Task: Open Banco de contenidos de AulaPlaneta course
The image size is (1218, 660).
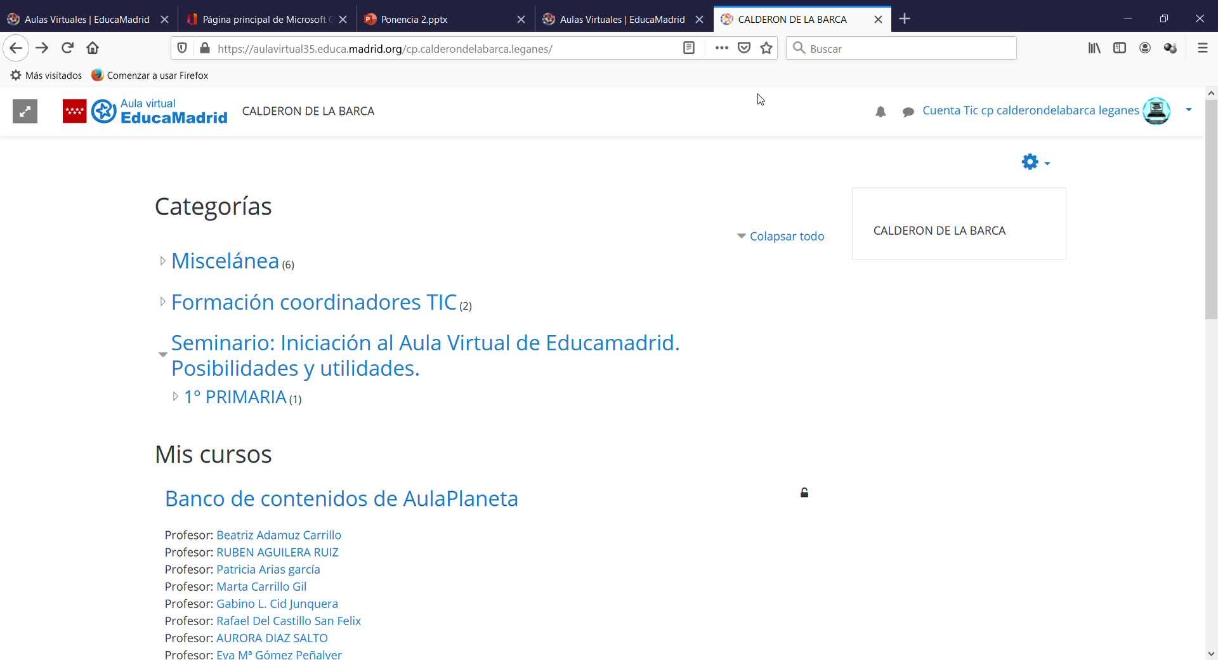Action: point(341,499)
